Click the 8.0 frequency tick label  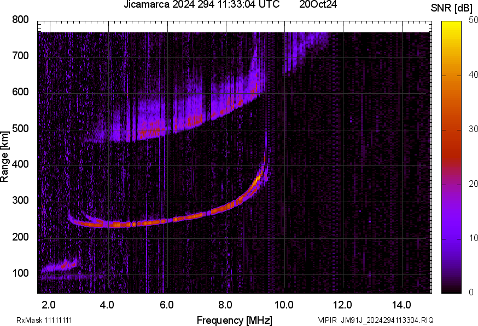(x=225, y=304)
